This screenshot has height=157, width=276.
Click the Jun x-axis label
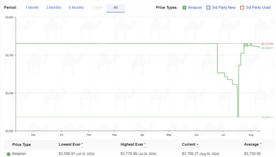(196, 135)
